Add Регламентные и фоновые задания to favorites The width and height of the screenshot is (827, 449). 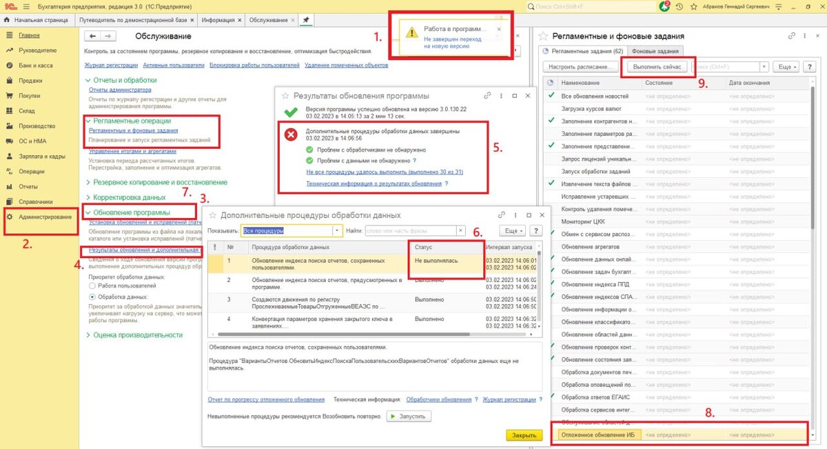coord(543,36)
